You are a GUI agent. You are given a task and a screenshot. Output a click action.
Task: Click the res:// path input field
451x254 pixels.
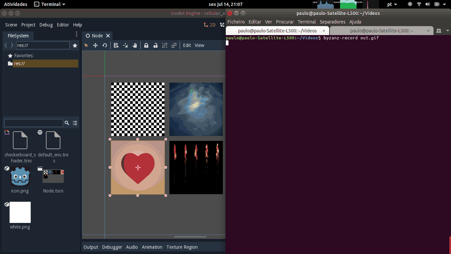(x=43, y=45)
